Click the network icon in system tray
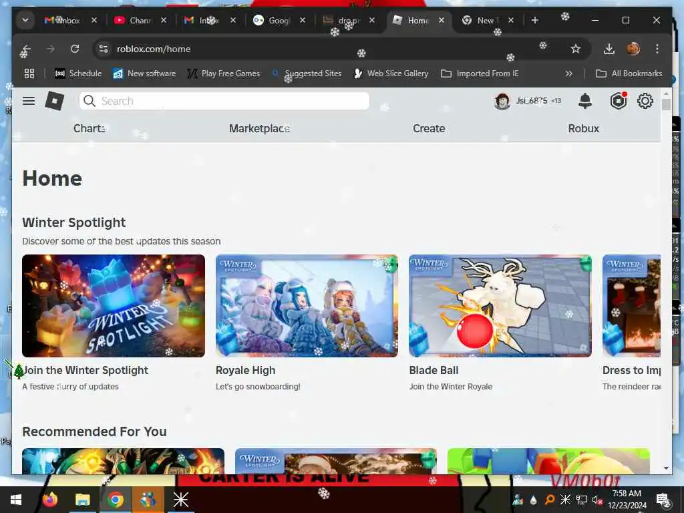This screenshot has height=513, width=684. (x=581, y=500)
